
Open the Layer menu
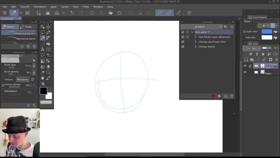pos(53,7)
